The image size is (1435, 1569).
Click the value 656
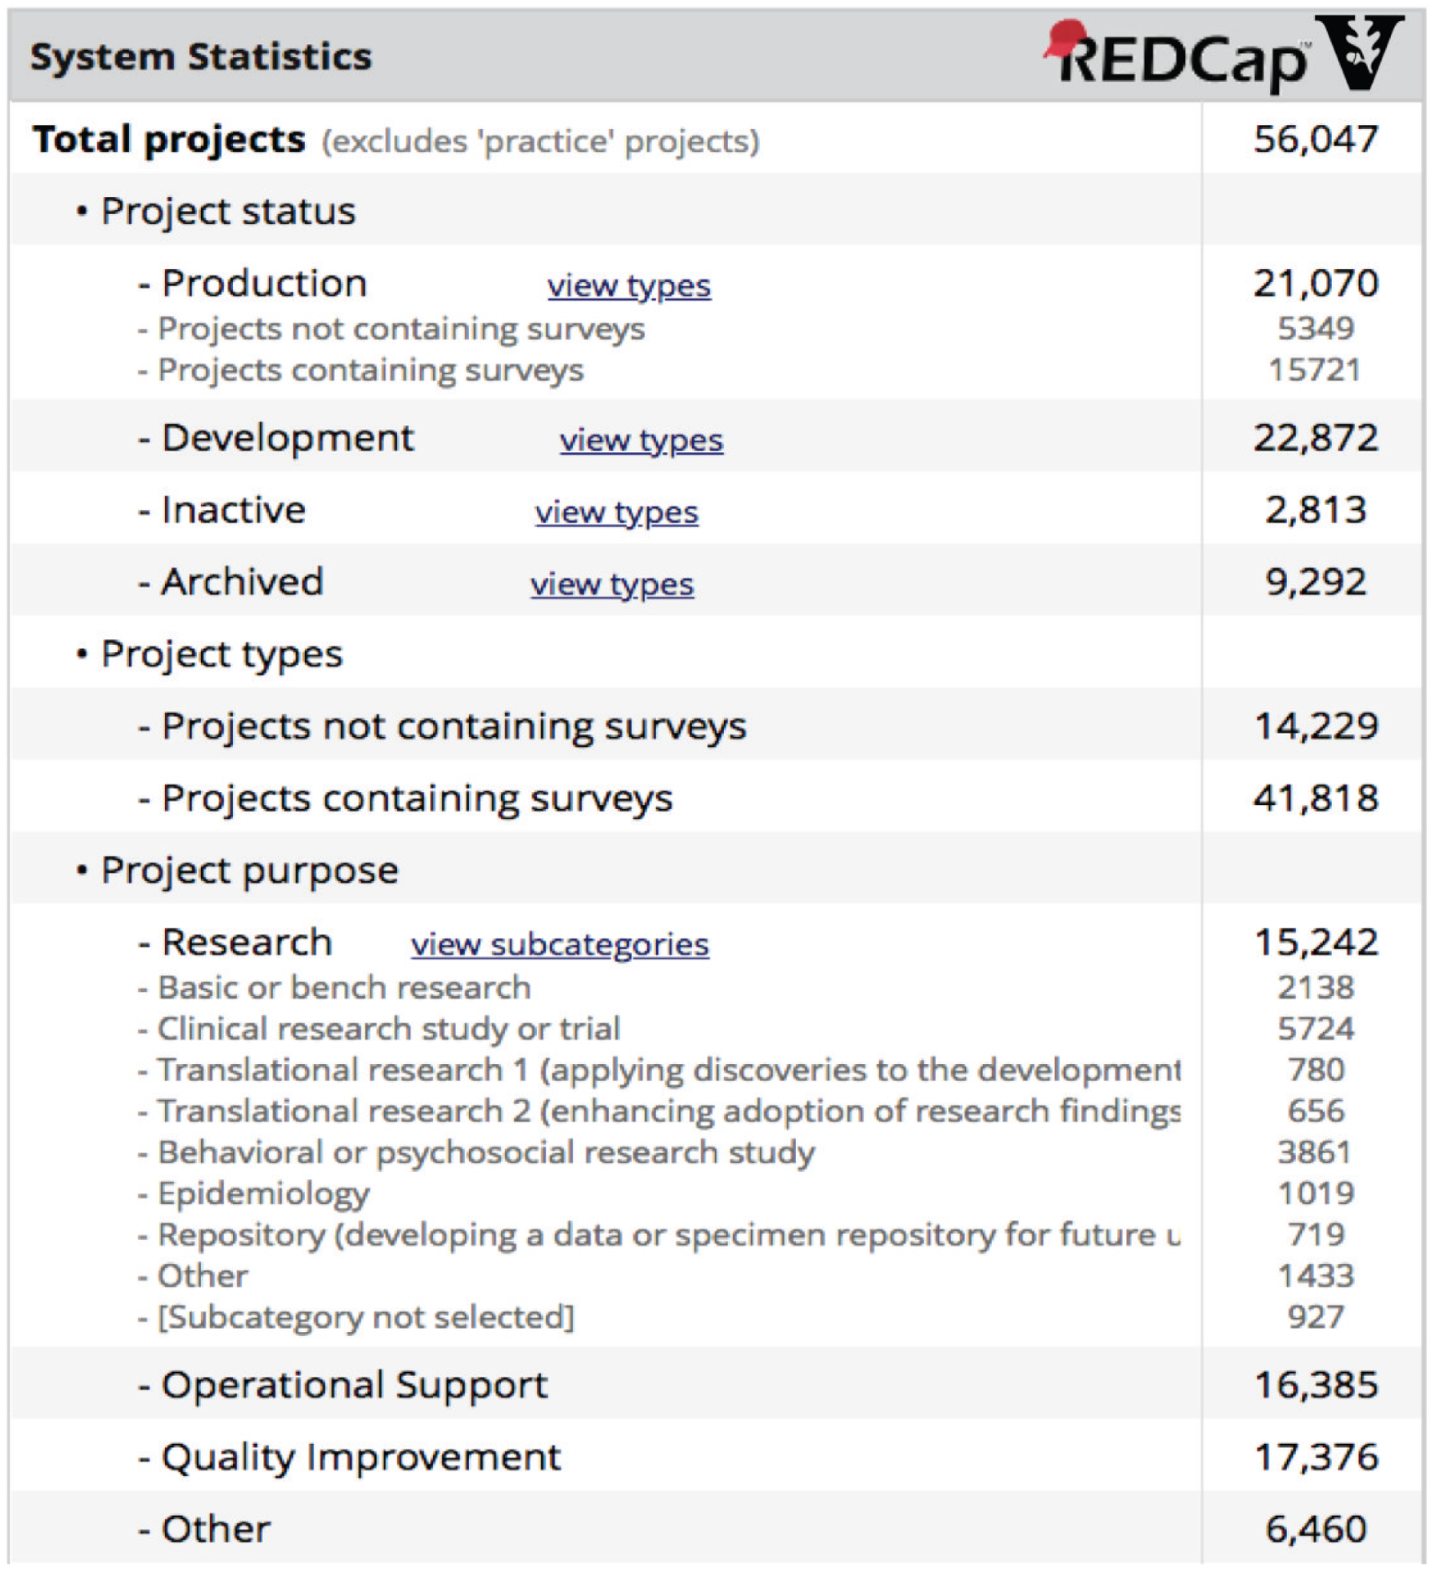(1315, 1111)
